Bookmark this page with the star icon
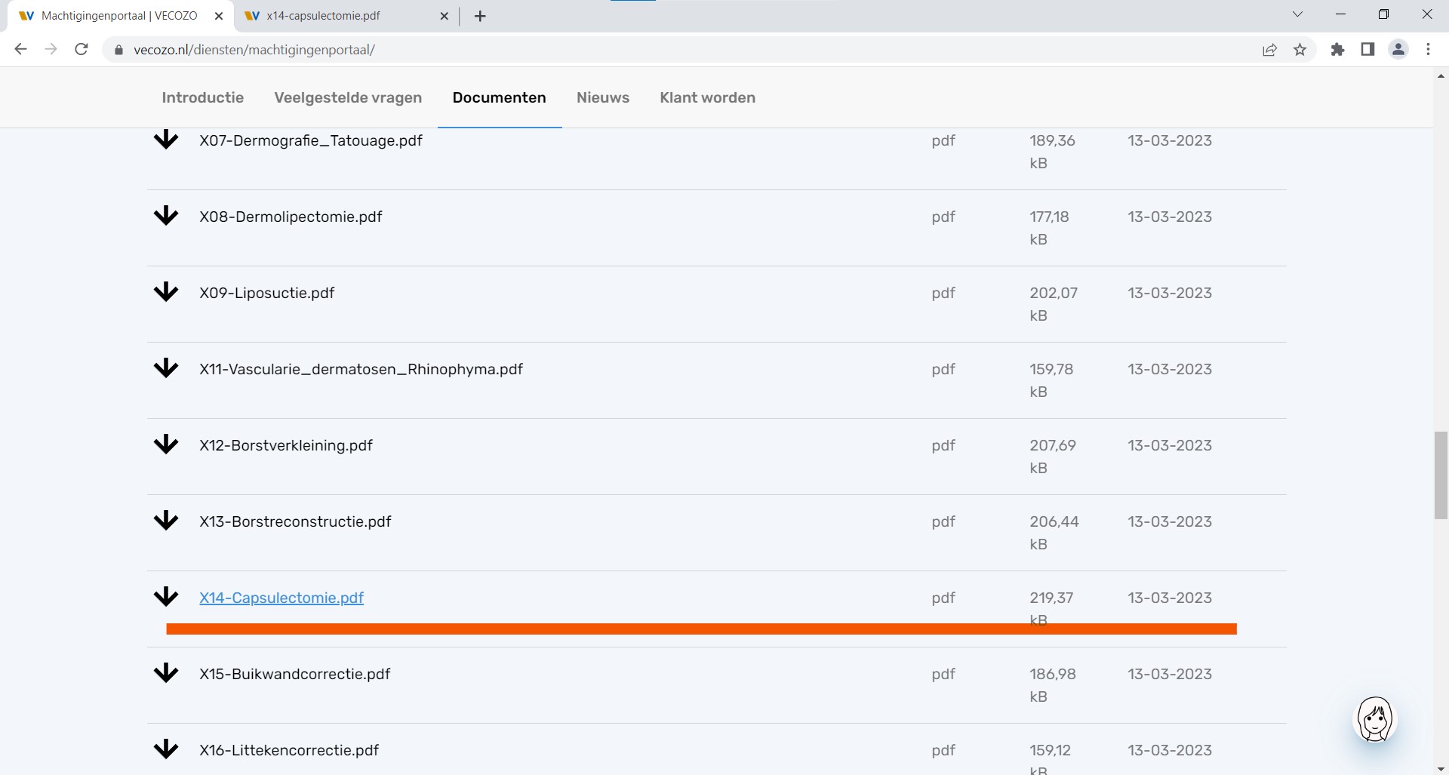1449x775 pixels. [1300, 50]
